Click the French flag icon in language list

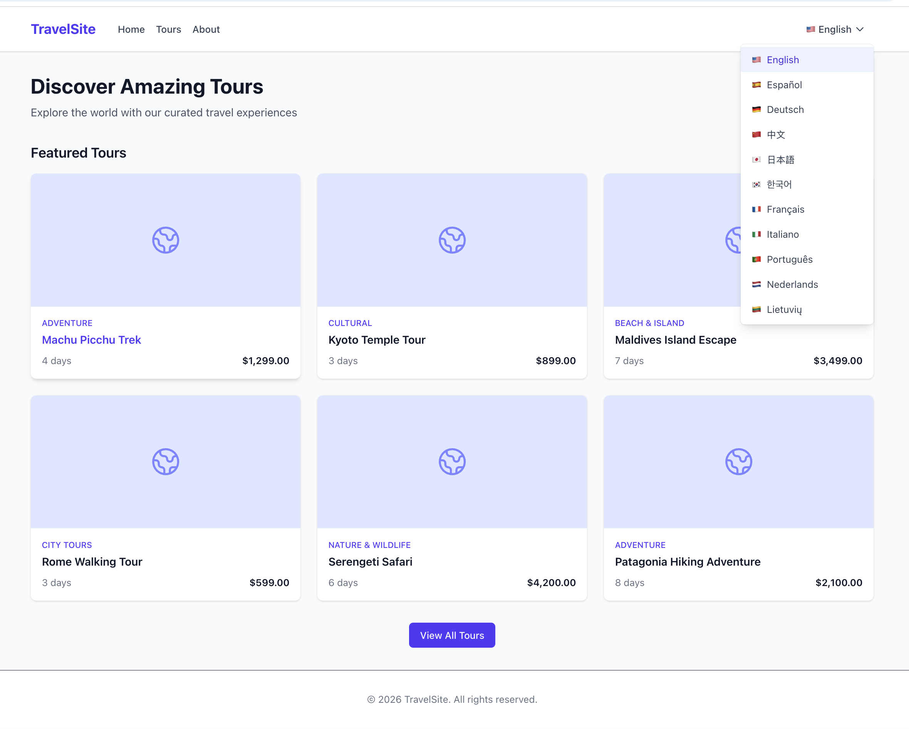(756, 209)
